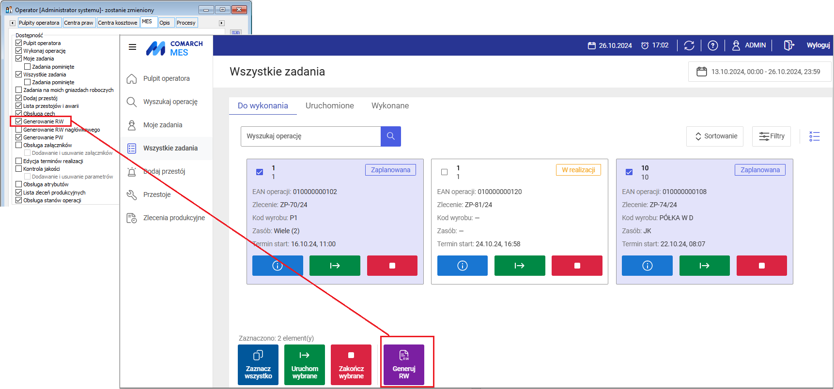Click Zaznacz wszystko button

tap(258, 365)
